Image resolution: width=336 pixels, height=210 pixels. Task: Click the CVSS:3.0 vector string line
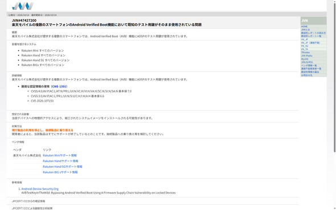(x=68, y=96)
